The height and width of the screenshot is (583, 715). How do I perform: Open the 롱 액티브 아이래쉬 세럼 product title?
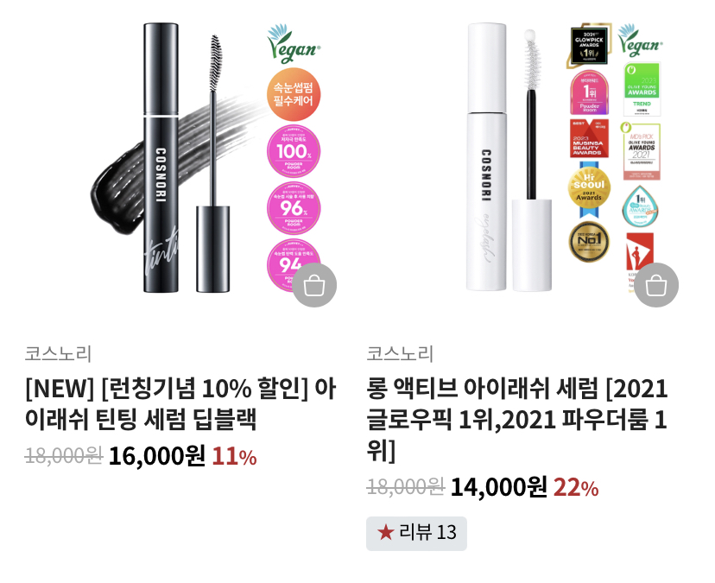(x=517, y=420)
